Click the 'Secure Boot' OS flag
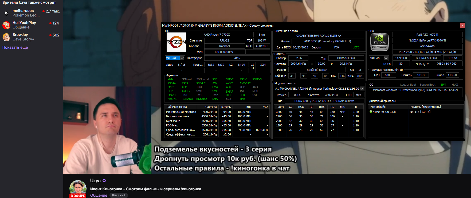Screen dimensions: 471x198 (427, 85)
